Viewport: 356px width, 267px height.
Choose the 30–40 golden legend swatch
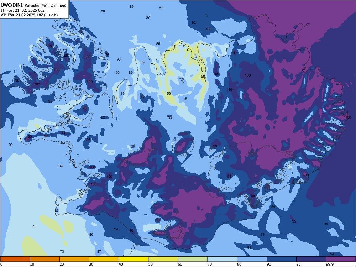coord(104,259)
